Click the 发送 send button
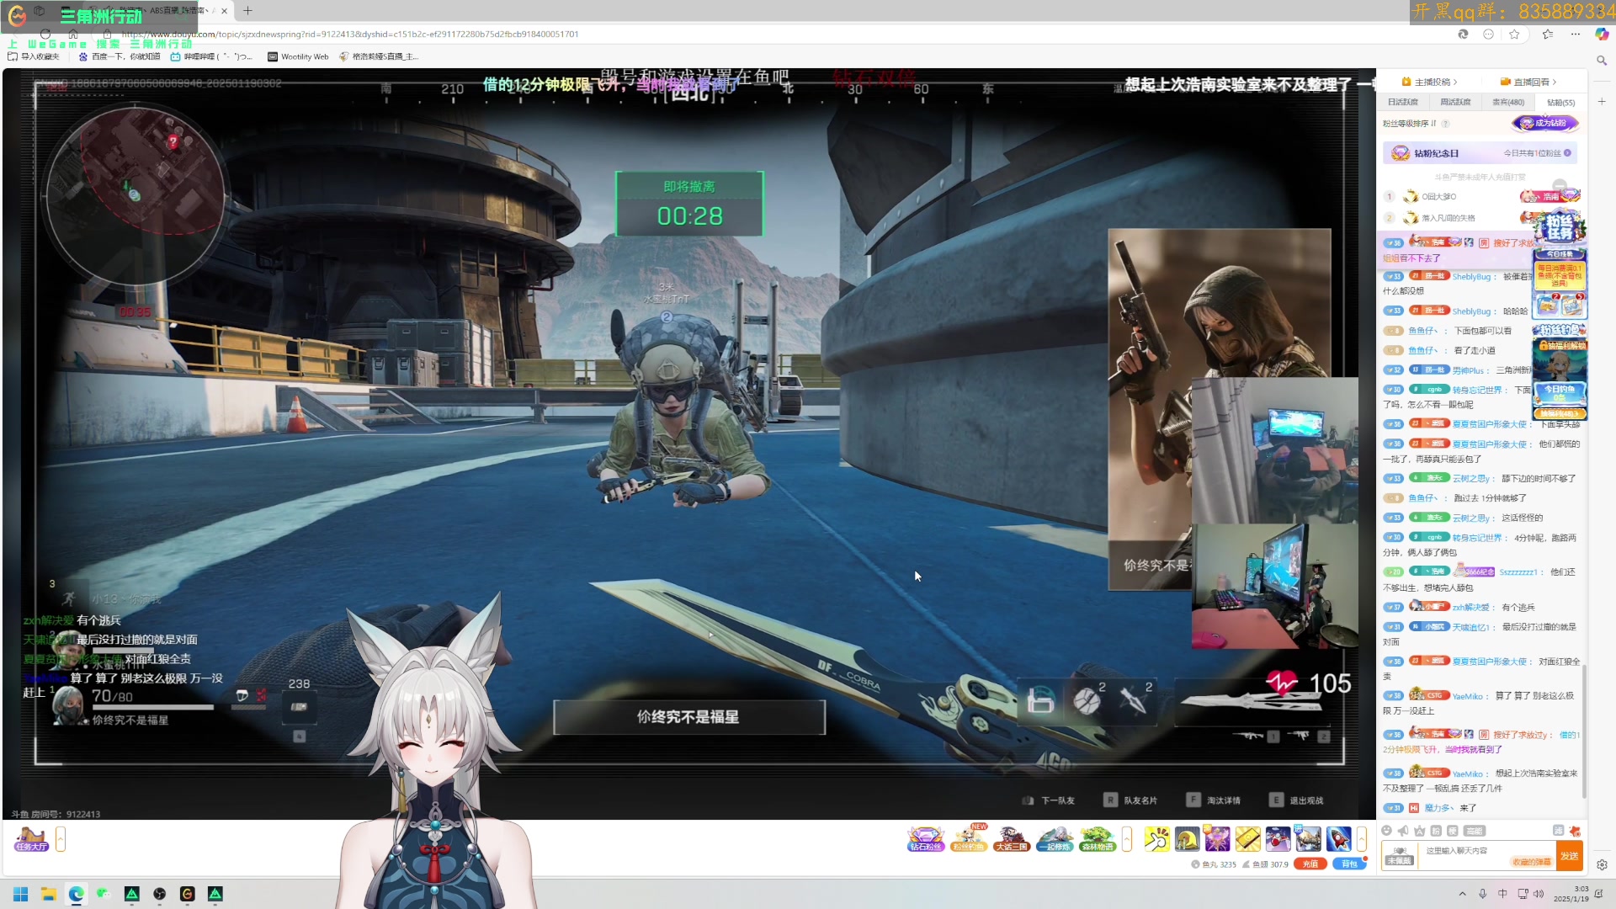 click(1570, 857)
